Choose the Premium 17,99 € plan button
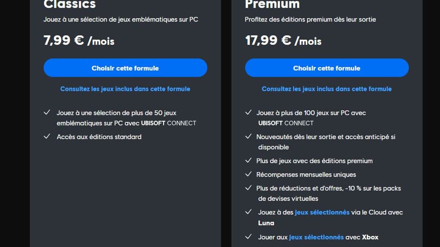 pos(327,68)
